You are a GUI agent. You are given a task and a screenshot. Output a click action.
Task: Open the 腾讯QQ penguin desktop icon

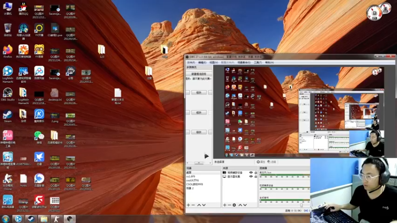[23, 9]
